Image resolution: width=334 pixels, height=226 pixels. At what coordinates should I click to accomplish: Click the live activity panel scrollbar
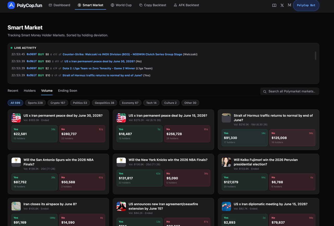315,55
